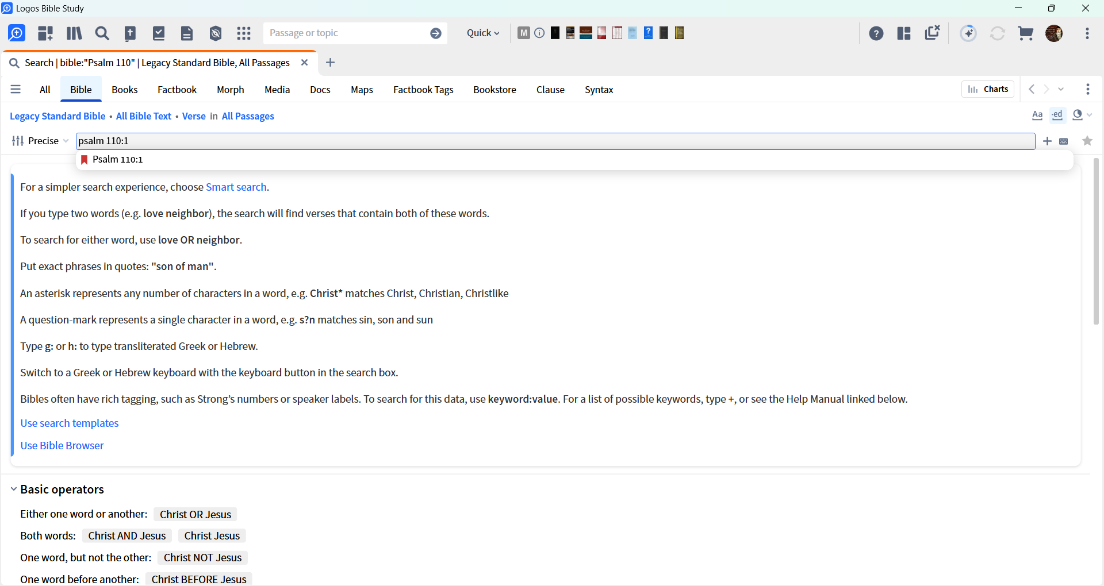The width and height of the screenshot is (1104, 586).
Task: Open the solid black book cover shortcut
Action: coord(555,33)
